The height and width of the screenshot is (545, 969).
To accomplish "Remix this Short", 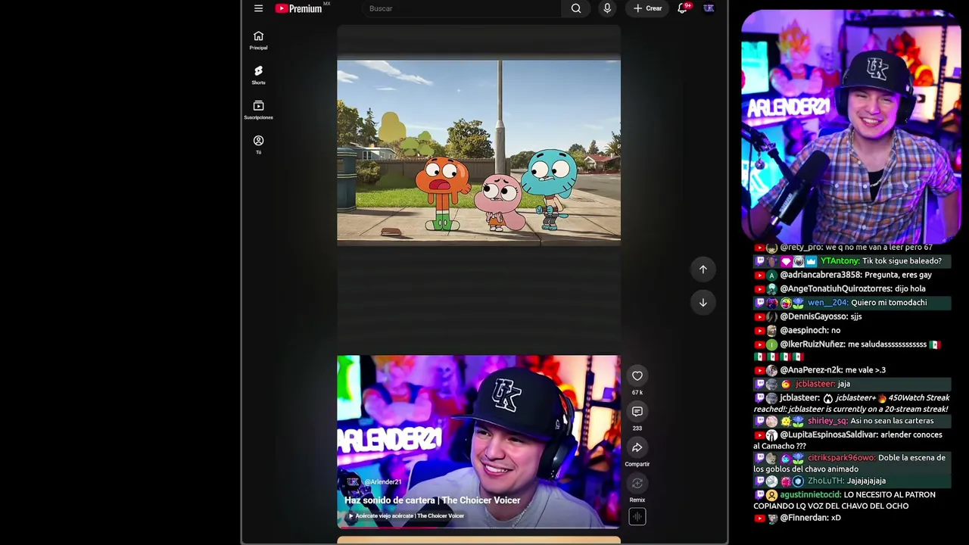I will (x=637, y=484).
